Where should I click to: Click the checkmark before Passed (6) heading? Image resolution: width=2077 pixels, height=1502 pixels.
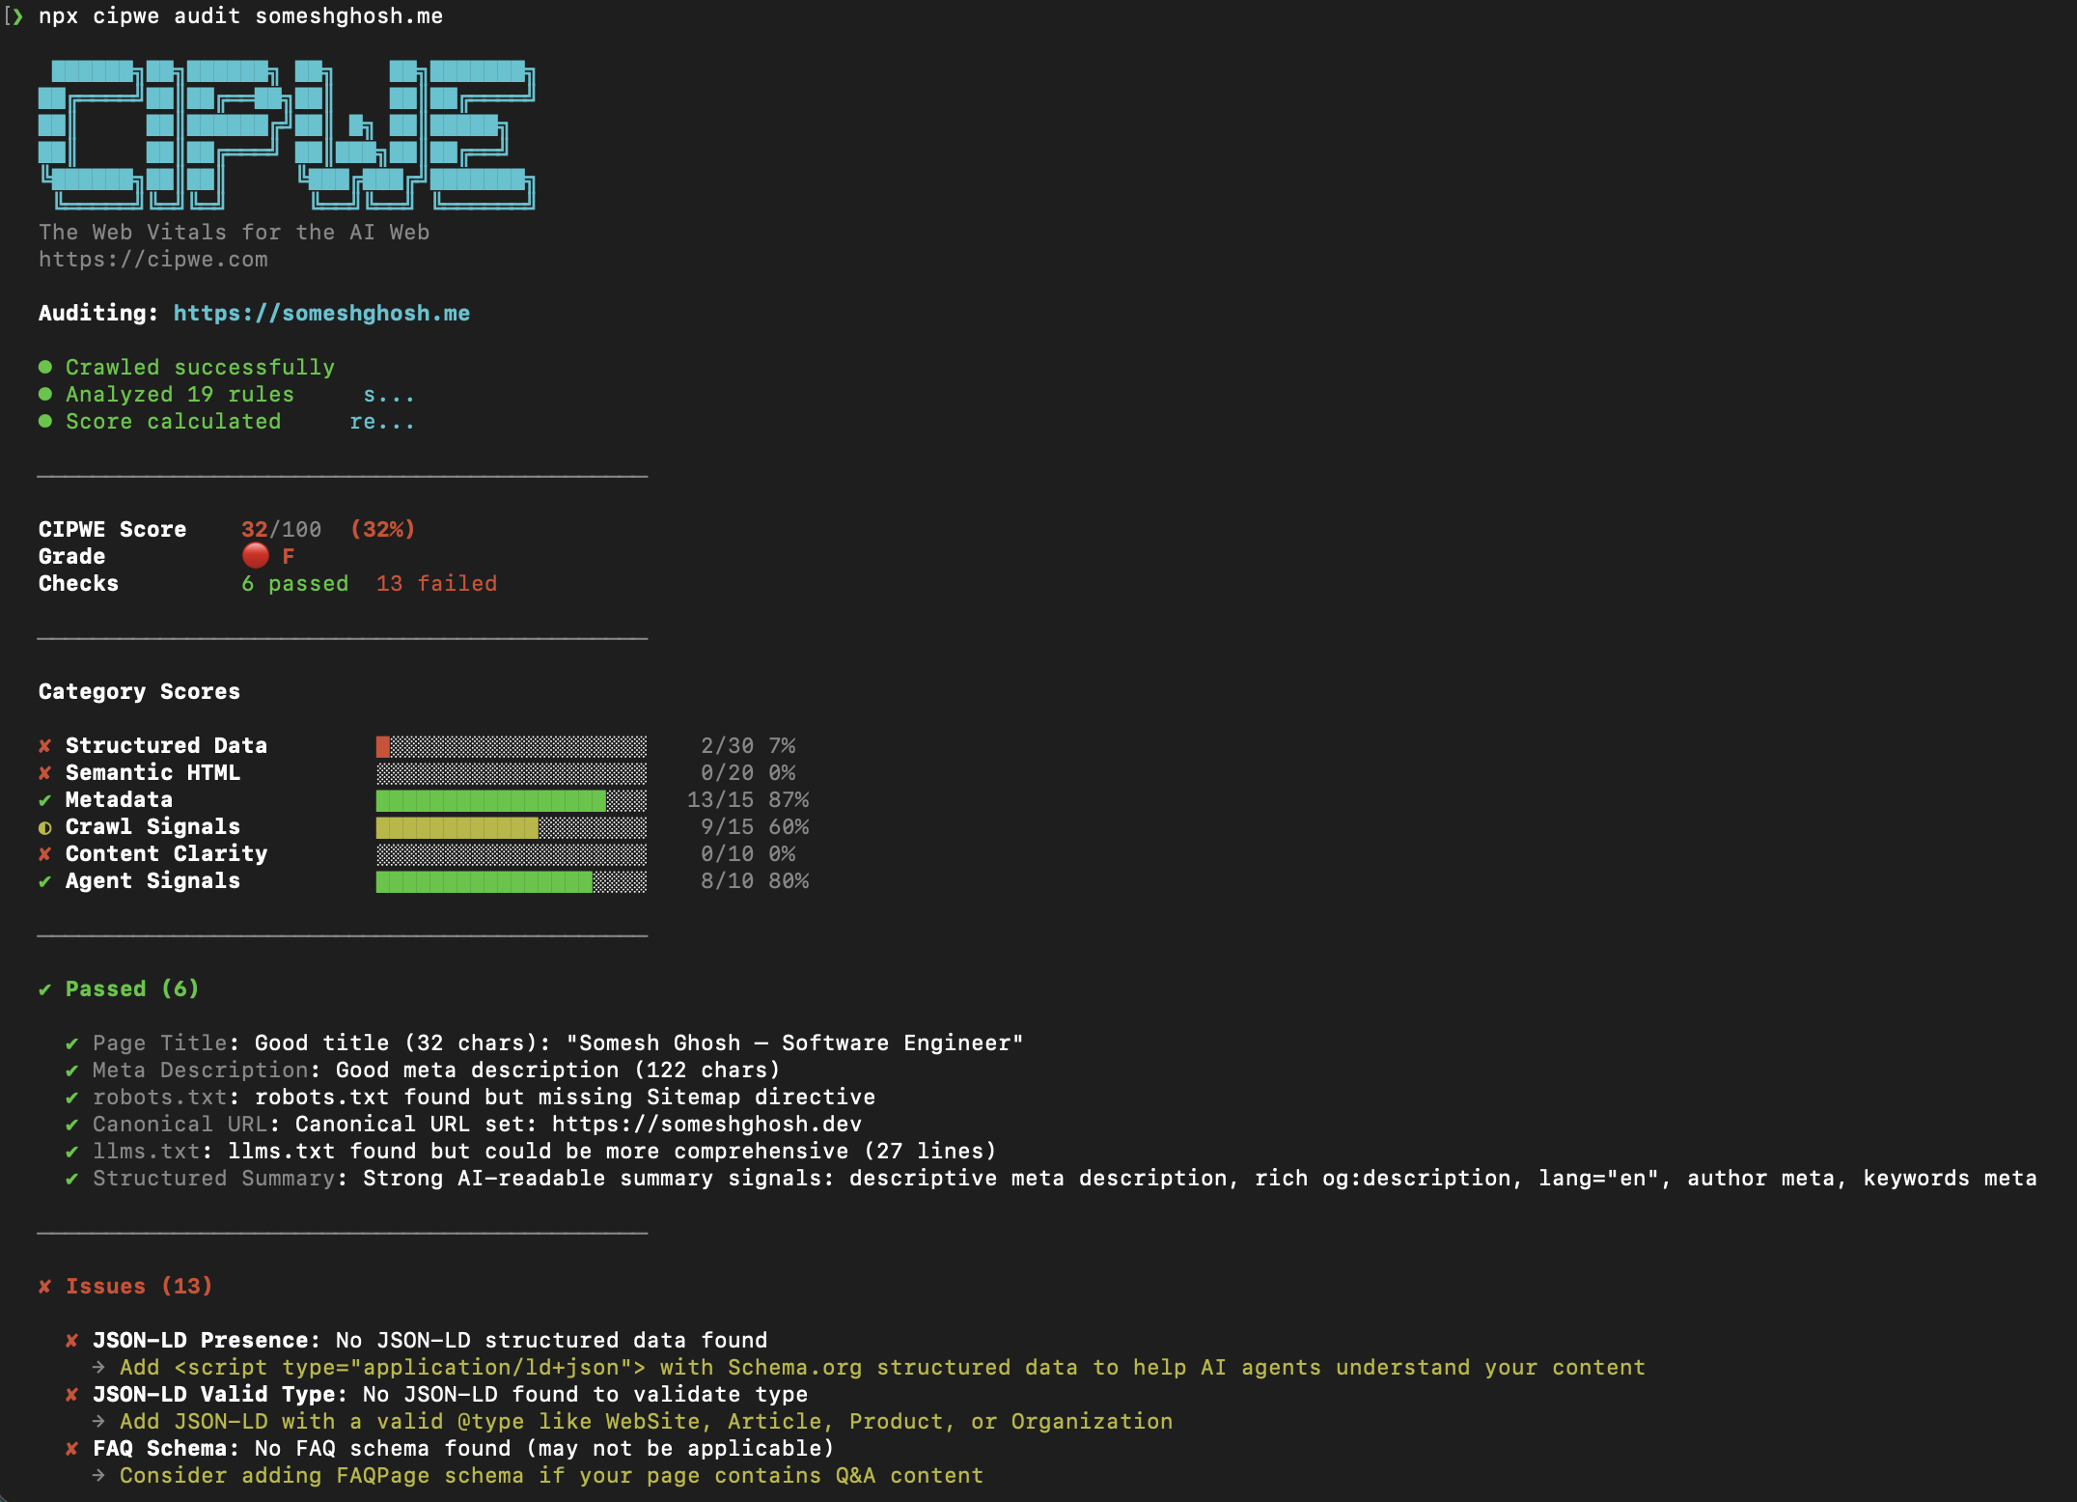(x=44, y=989)
